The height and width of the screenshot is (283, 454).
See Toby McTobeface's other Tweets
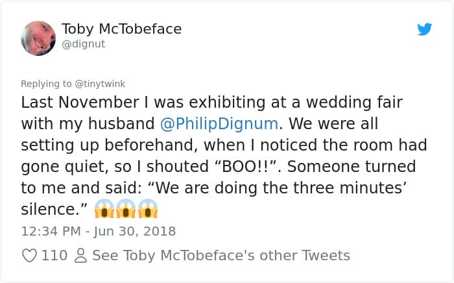[221, 256]
